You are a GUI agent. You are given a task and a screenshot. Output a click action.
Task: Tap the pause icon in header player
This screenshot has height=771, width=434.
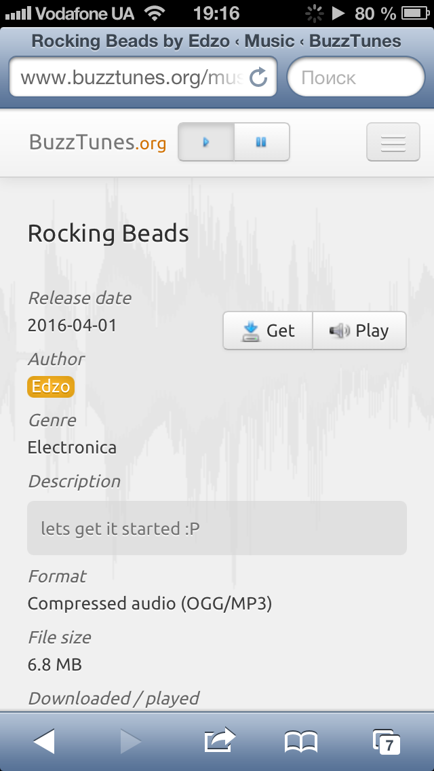pos(262,142)
